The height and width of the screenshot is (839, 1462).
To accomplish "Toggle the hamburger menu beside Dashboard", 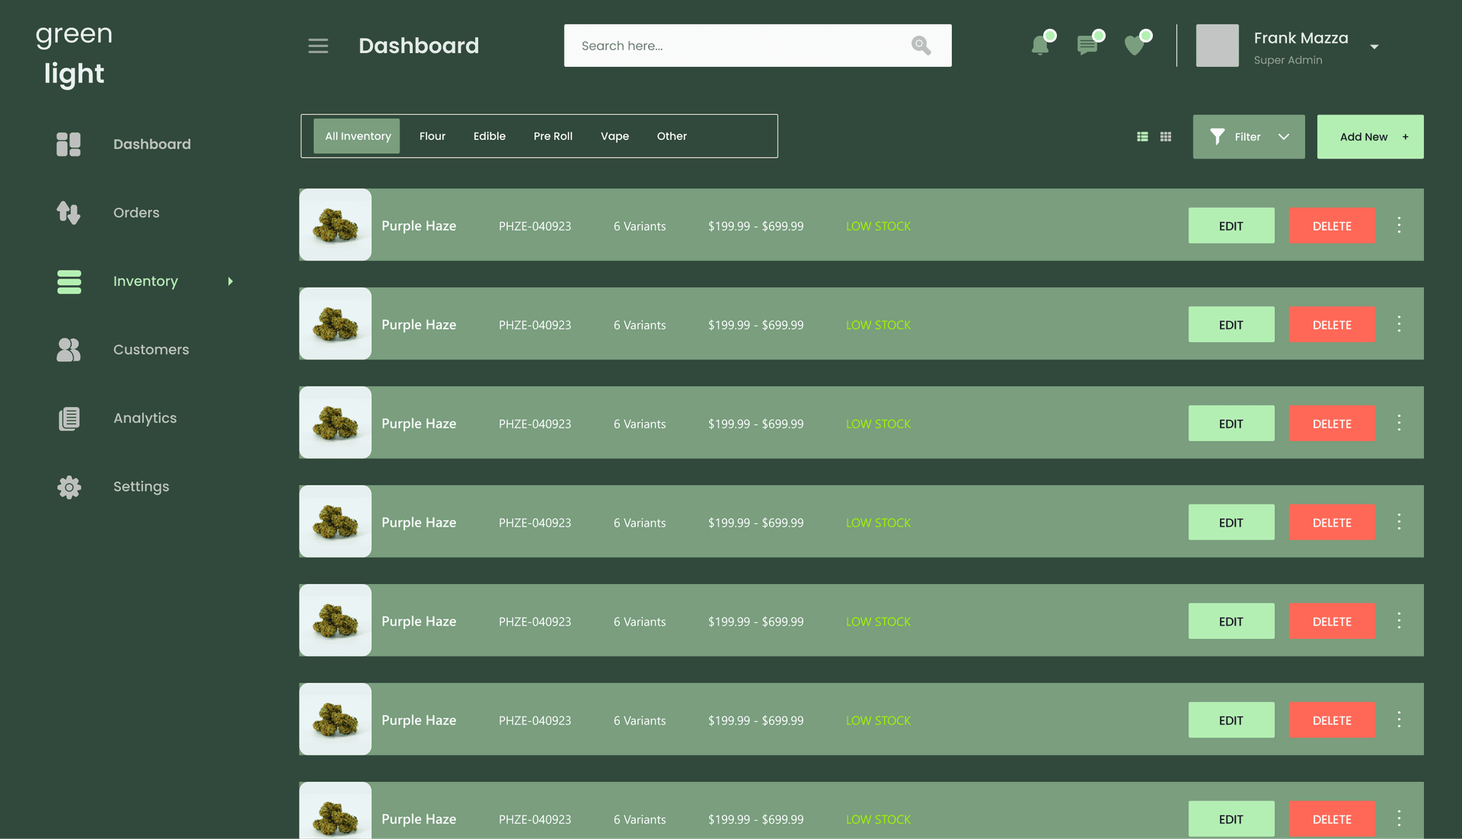I will click(x=318, y=46).
